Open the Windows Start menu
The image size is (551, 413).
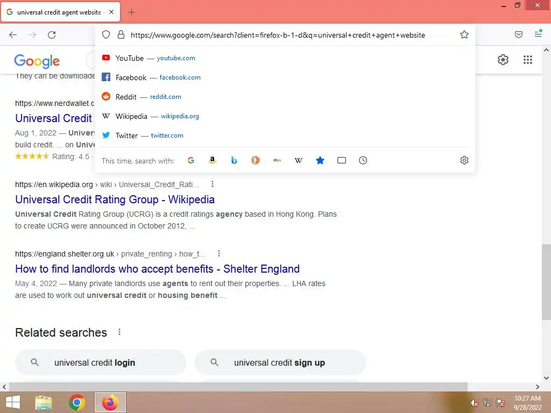point(13,402)
